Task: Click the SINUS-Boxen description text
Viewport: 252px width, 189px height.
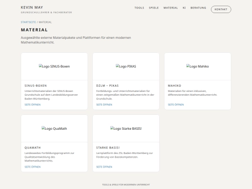Action: tap(51, 95)
